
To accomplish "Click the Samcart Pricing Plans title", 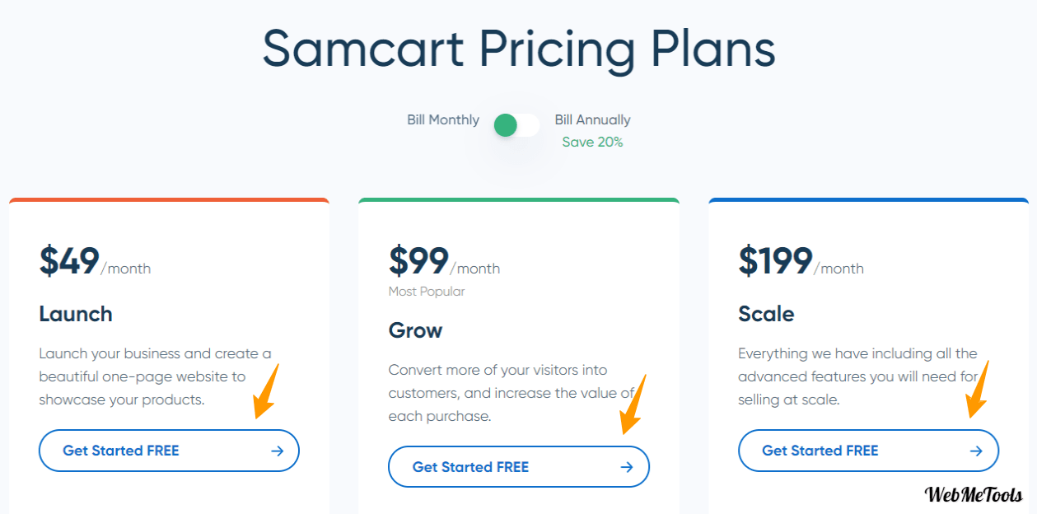I will tap(519, 49).
